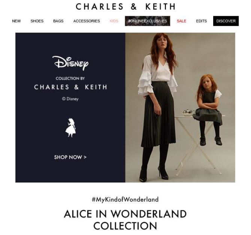Screen dimensions: 251x235
Task: Click the seated girl on the table image
Action: (208, 110)
